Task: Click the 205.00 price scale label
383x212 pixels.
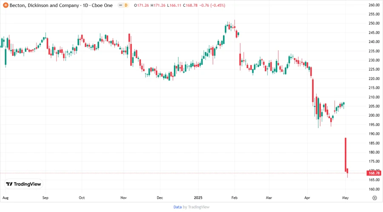Action: (x=374, y=106)
